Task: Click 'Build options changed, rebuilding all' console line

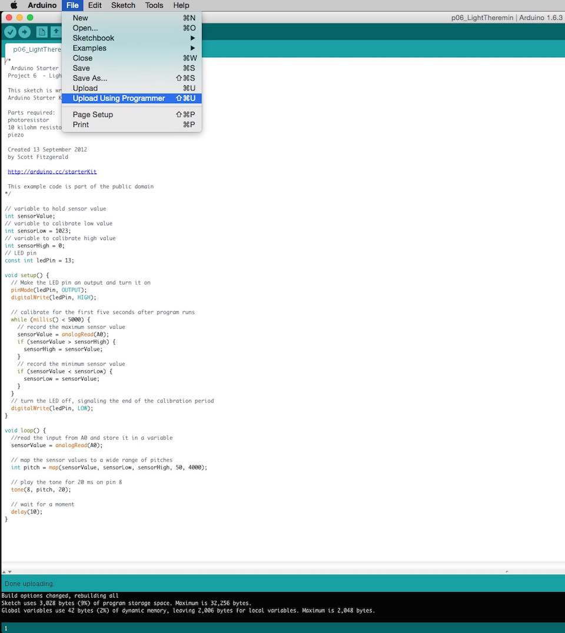Action: click(x=60, y=595)
